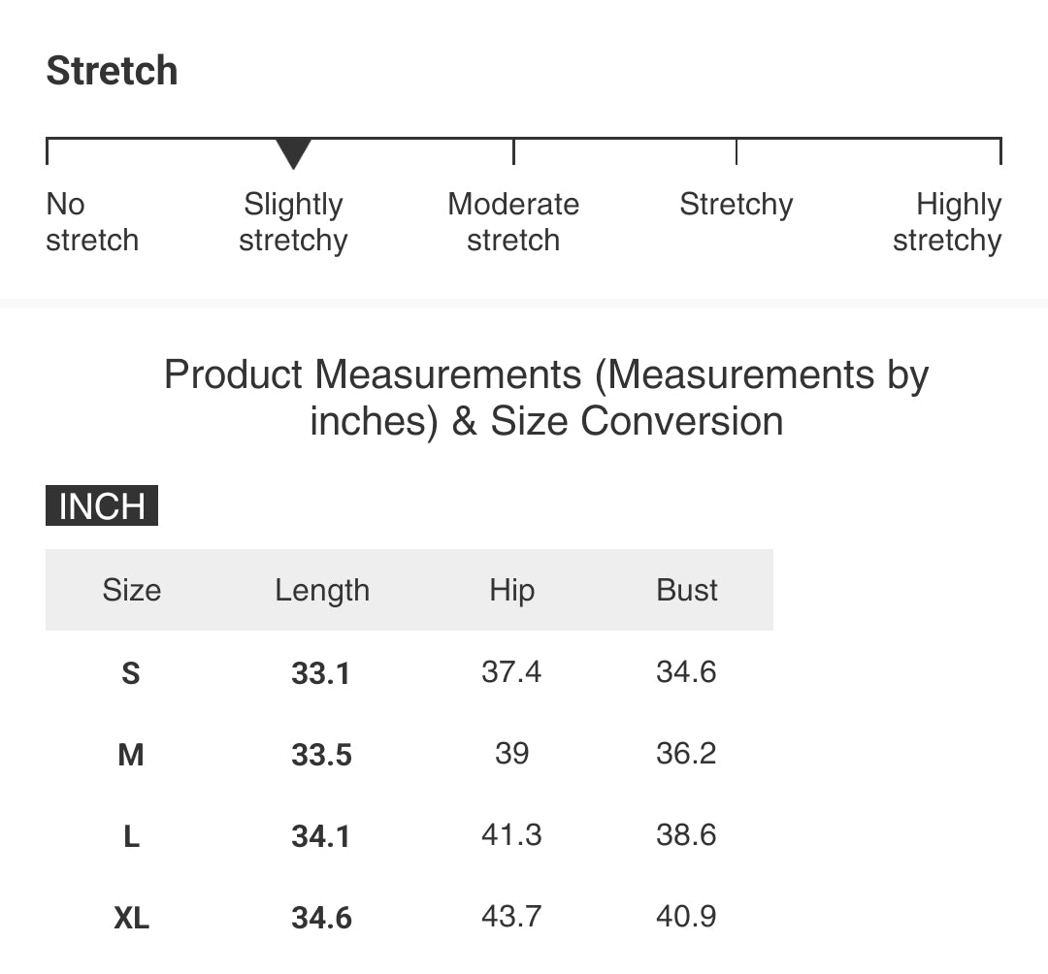Click the Moderate stretch label
This screenshot has width=1048, height=974.
[x=513, y=222]
